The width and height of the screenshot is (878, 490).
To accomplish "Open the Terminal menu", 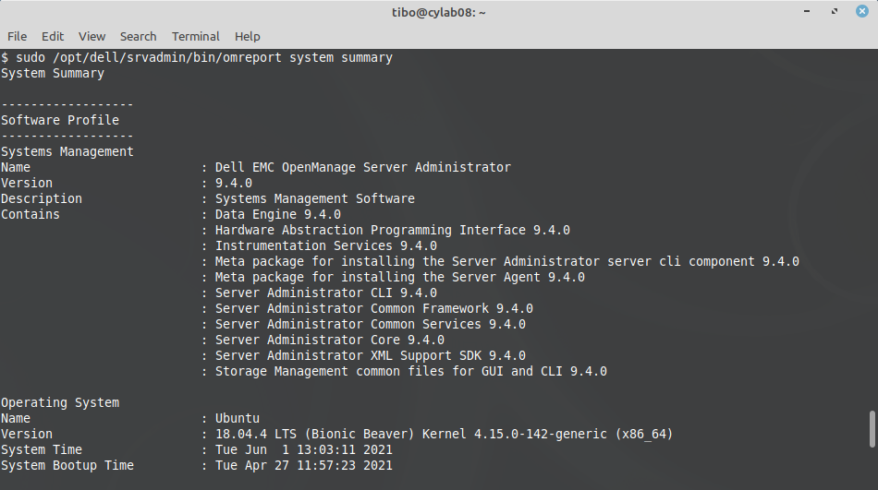I will 195,36.
